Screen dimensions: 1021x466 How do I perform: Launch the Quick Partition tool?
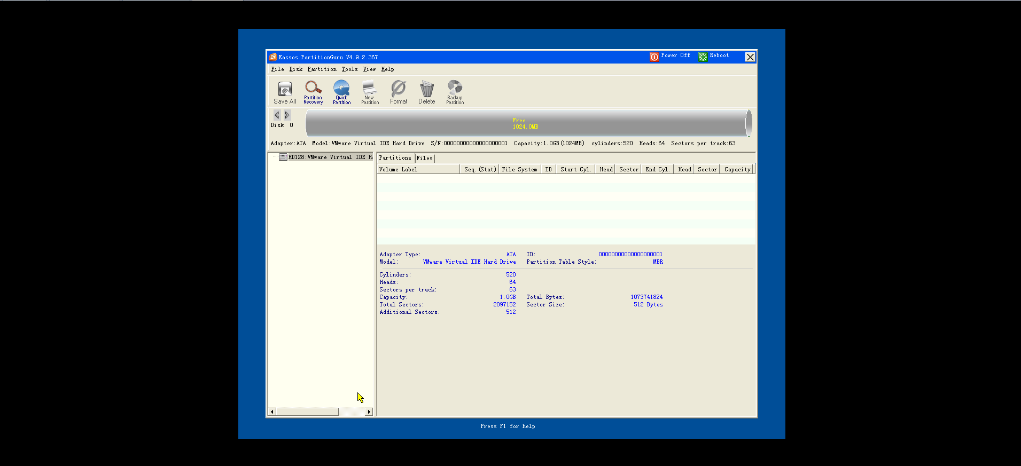[x=341, y=92]
